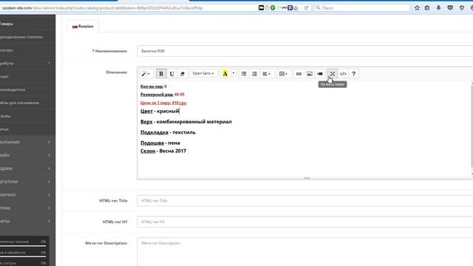Expand the Дизайн sidebar section

[x=27, y=155]
